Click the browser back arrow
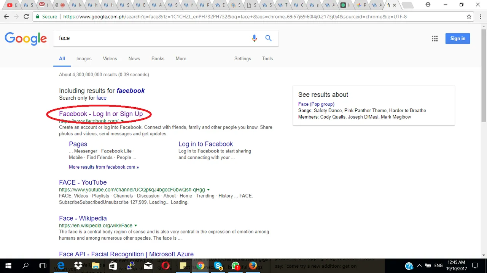This screenshot has height=273, width=487. coord(6,17)
